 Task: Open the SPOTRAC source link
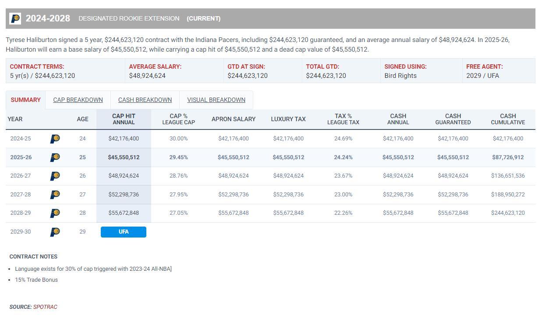tap(45, 307)
